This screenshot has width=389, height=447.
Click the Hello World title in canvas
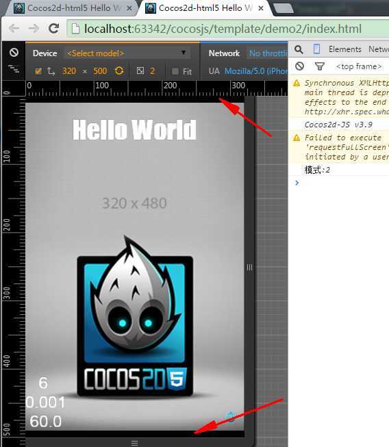134,129
